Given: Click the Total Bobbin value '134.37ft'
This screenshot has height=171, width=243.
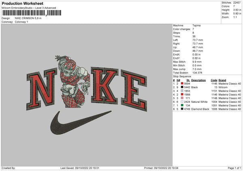Looking at the screenshot, I should [197, 73].
